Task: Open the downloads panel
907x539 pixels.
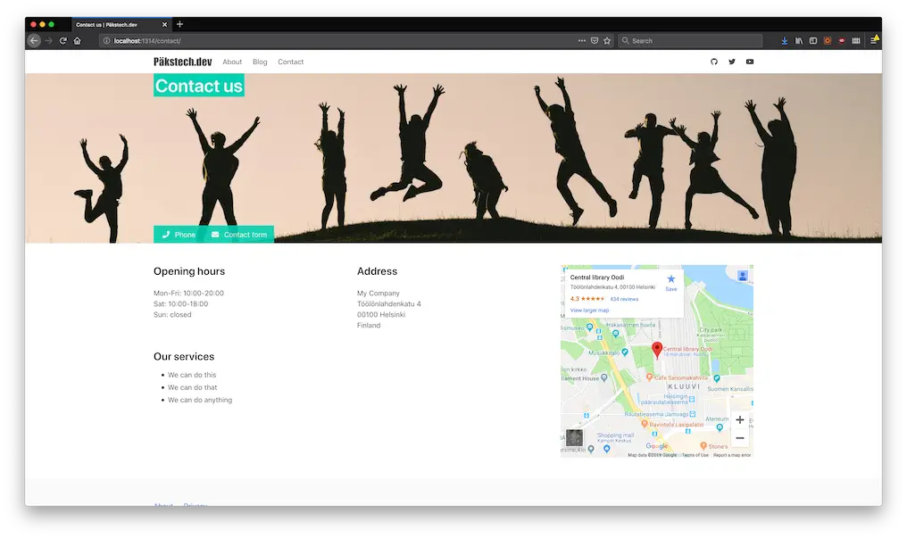Action: pyautogui.click(x=785, y=41)
